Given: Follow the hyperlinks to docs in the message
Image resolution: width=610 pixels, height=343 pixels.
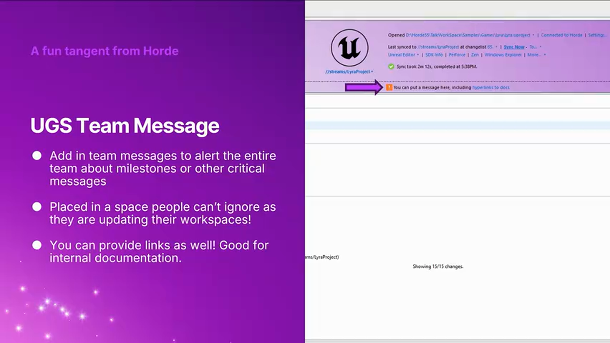Looking at the screenshot, I should (491, 87).
